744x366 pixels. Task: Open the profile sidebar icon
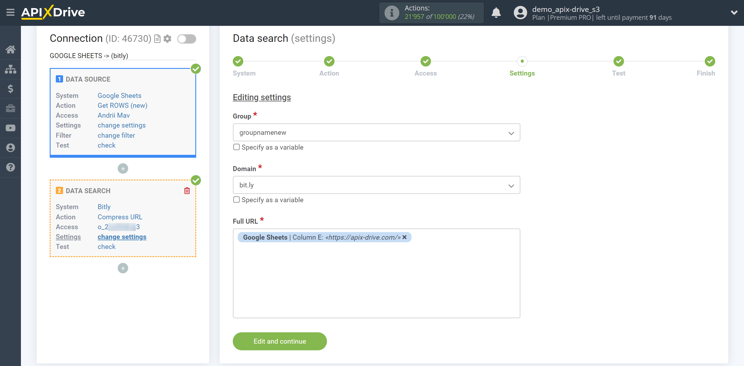pos(10,148)
